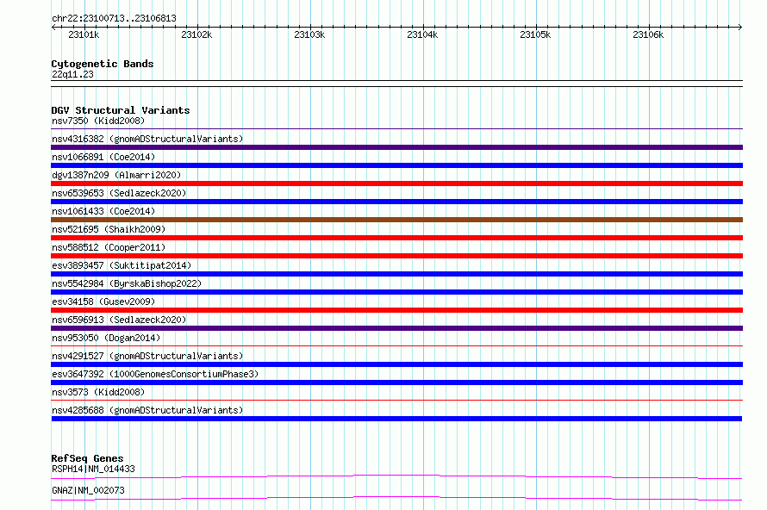The width and height of the screenshot is (767, 510).
Task: Click the esv34158 (Gusev2009) red bar
Action: 396,310
